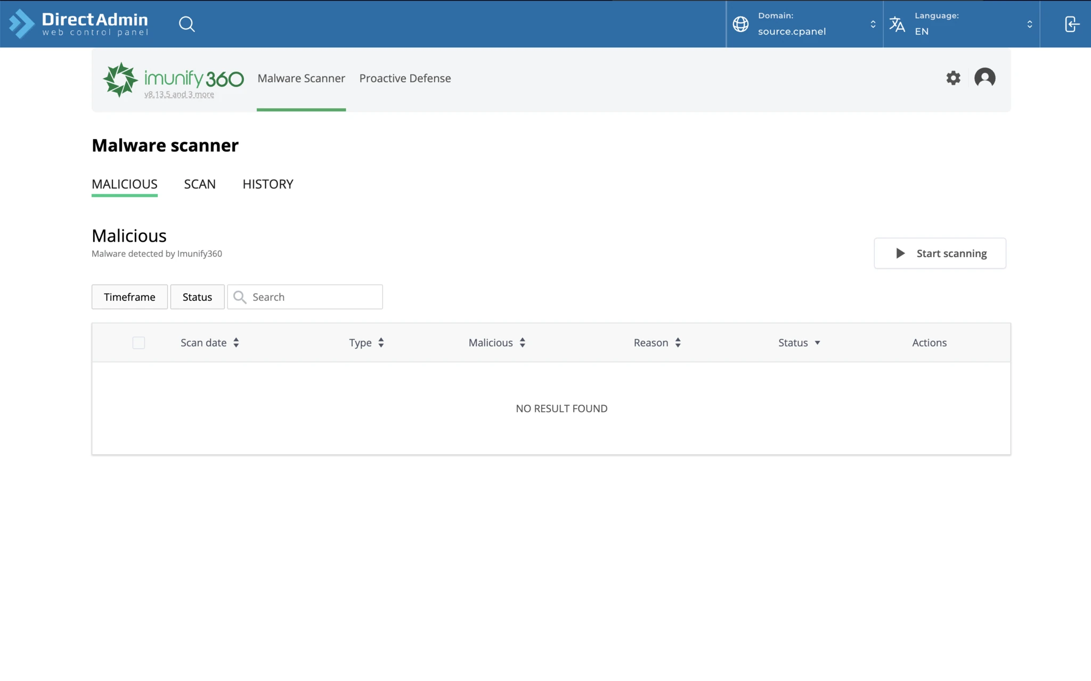Click the NO RESULT FOUND message
Screen dimensions: 1091x681
[561, 408]
